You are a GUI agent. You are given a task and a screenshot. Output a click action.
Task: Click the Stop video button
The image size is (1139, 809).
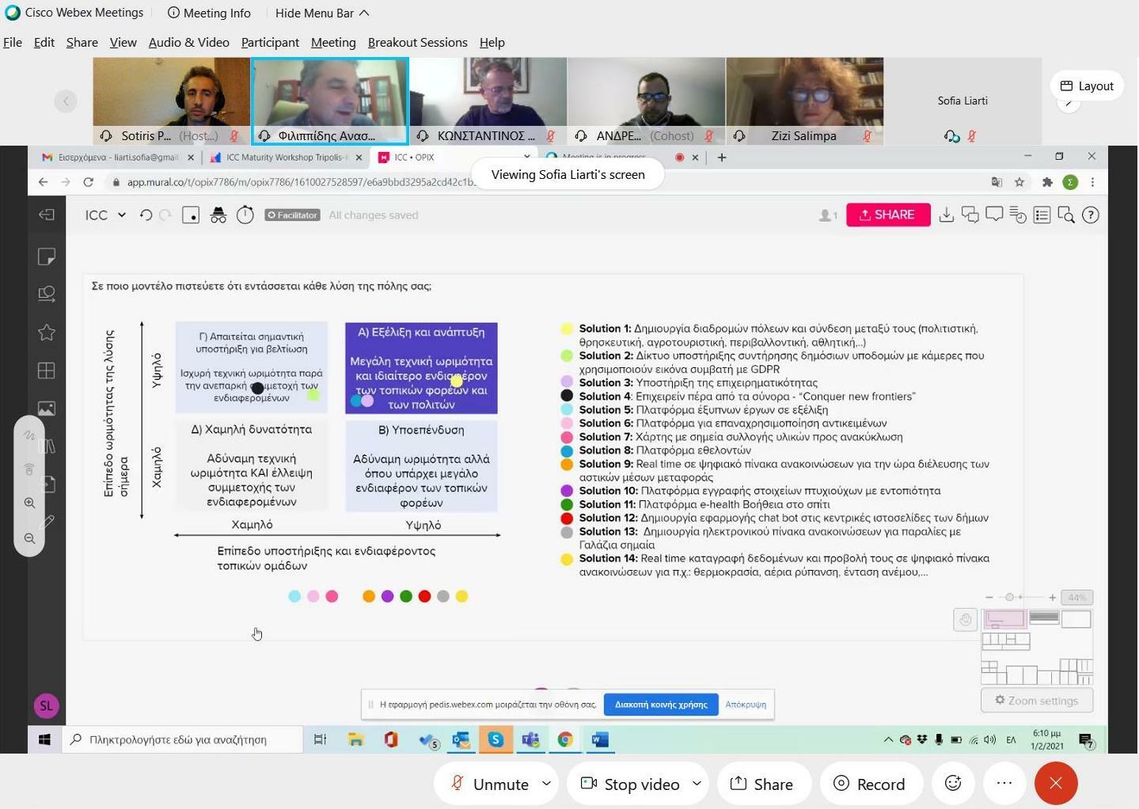pyautogui.click(x=631, y=784)
